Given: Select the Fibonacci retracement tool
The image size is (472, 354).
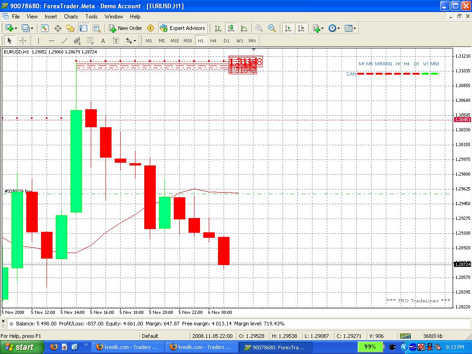Looking at the screenshot, I should point(90,41).
